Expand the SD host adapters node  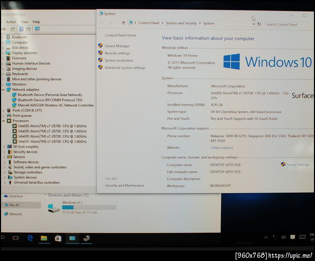click(4, 147)
